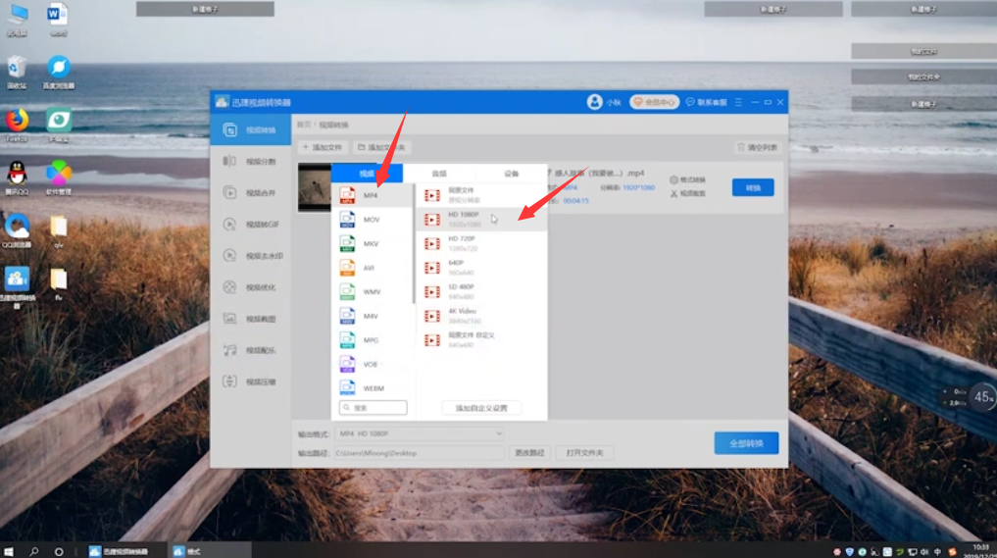This screenshot has width=997, height=558.
Task: Open the Word desktop icon
Action: pos(58,19)
